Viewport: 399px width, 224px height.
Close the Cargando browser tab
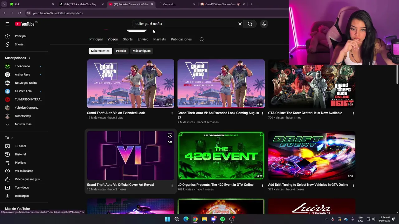coord(194,4)
